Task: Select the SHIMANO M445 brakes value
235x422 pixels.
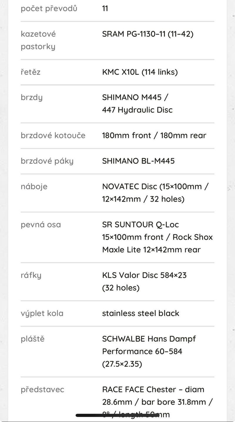Action: (137, 104)
